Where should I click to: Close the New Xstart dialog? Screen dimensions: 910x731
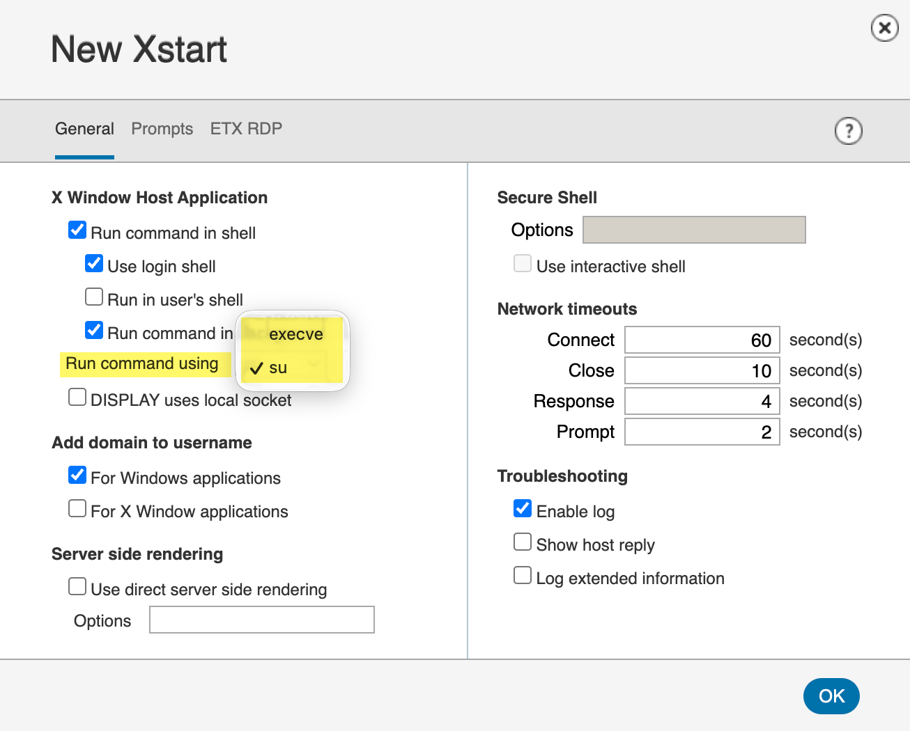pos(884,28)
